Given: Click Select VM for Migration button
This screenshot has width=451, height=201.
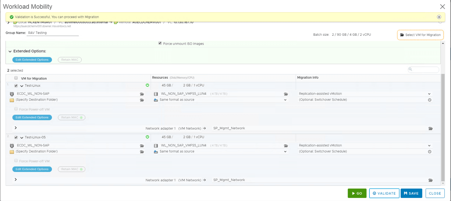Looking at the screenshot, I should [420, 35].
